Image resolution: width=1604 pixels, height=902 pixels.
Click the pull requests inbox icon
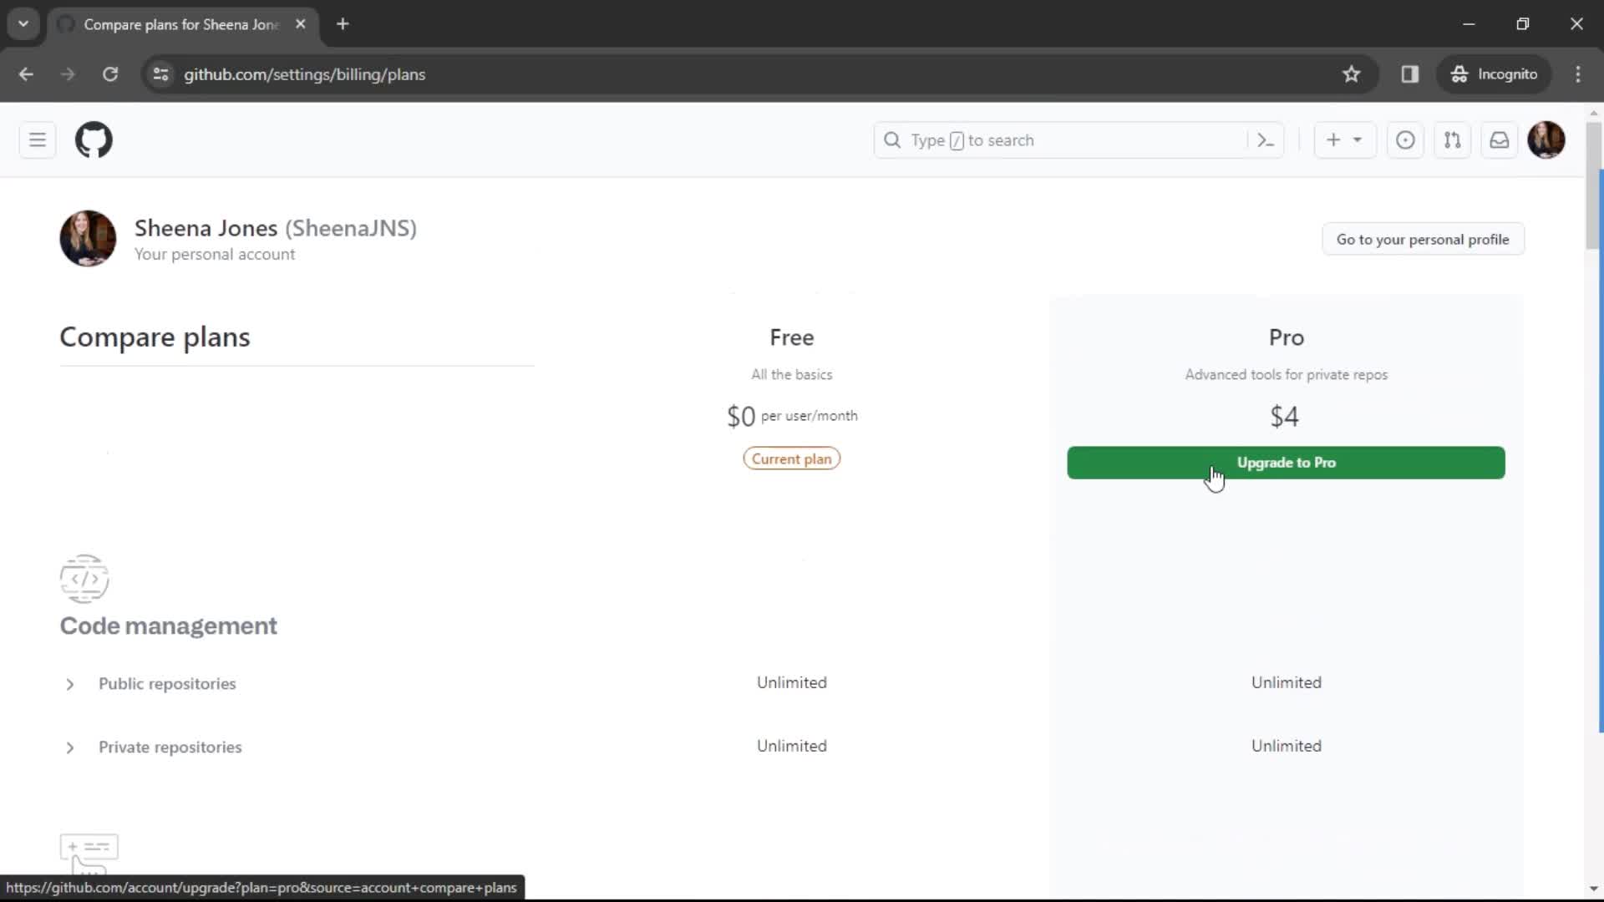tap(1453, 139)
